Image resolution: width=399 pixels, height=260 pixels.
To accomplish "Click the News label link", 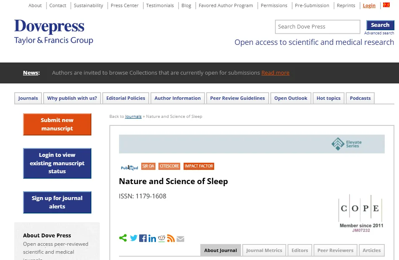I will [31, 73].
